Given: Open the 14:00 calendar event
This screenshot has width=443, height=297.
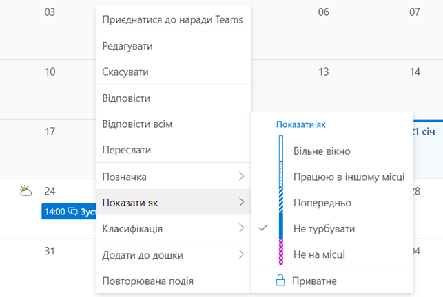Looking at the screenshot, I should 69,212.
